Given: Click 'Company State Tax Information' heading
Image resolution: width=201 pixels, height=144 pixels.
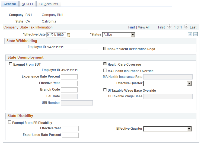Looking at the screenshot, I should 28,27.
